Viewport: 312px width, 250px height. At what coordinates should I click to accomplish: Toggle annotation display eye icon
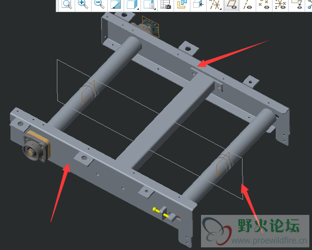tap(297, 4)
